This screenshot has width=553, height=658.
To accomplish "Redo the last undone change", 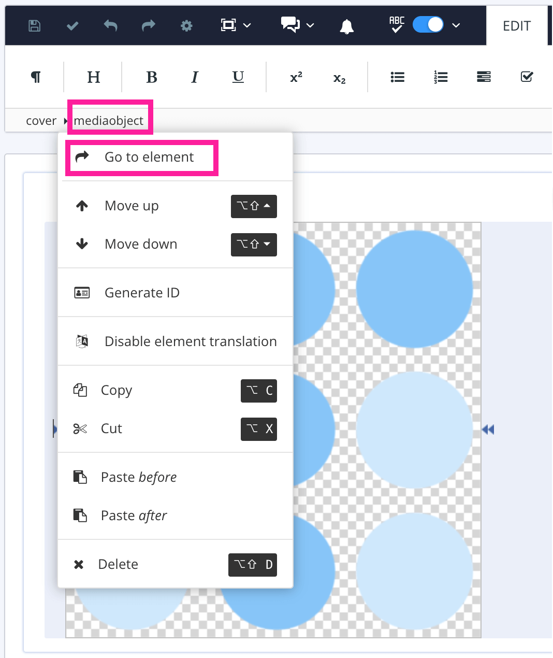I will pyautogui.click(x=148, y=25).
